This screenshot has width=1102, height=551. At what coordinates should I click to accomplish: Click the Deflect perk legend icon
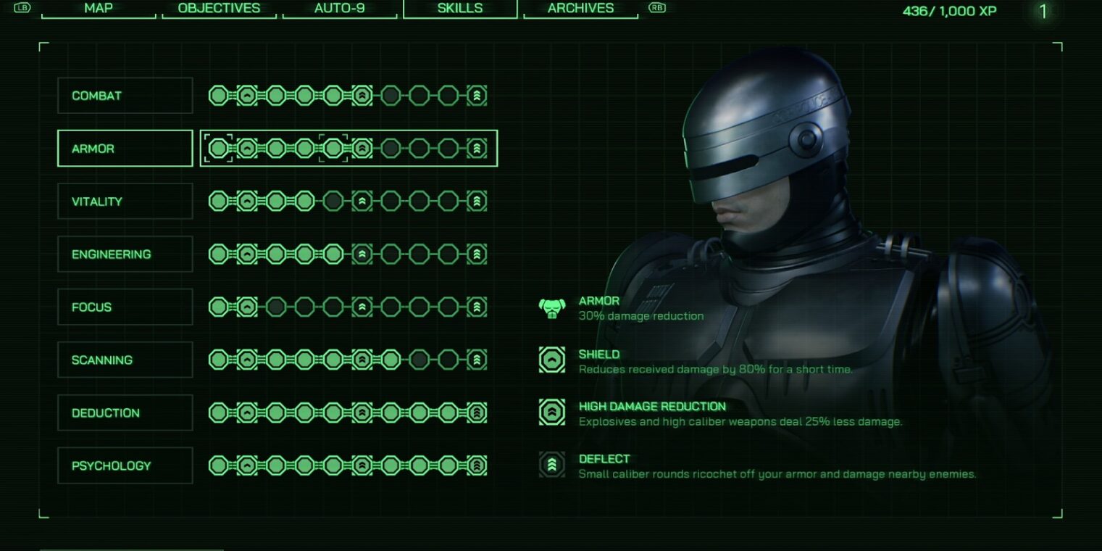pos(552,465)
